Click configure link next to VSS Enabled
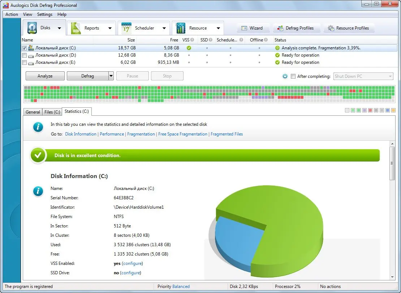The width and height of the screenshot is (401, 293). 132,263
